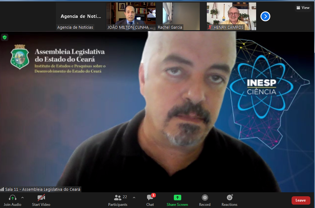The width and height of the screenshot is (315, 208).
Task: Open the Chat panel
Action: tap(150, 198)
